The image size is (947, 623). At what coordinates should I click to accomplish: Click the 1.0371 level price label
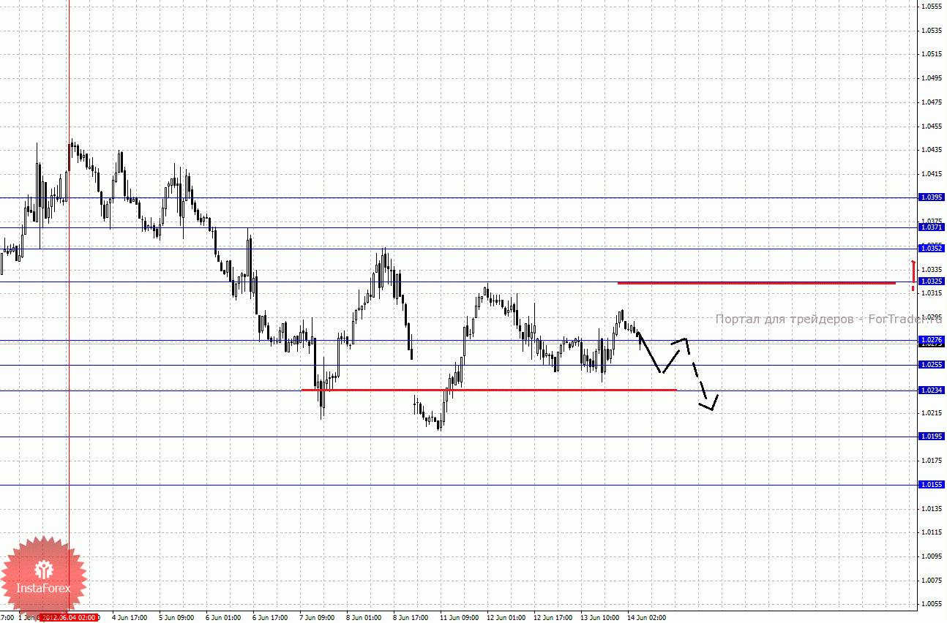click(932, 227)
